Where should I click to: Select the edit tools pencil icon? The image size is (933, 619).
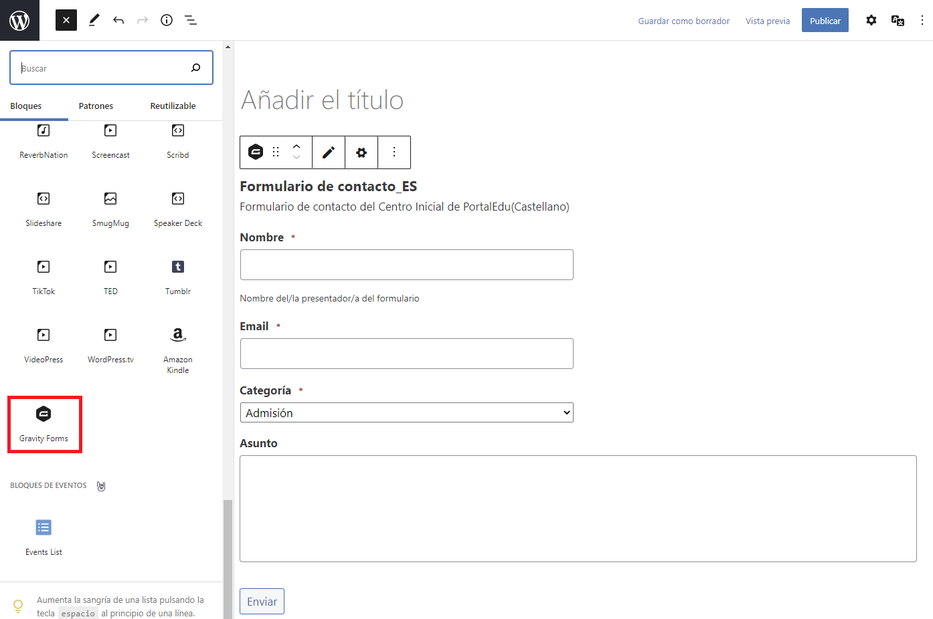click(94, 20)
